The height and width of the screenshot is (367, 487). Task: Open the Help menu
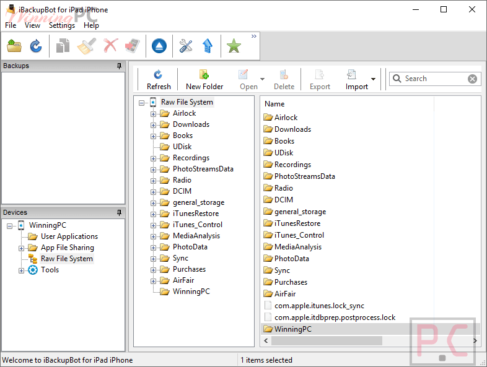click(91, 25)
